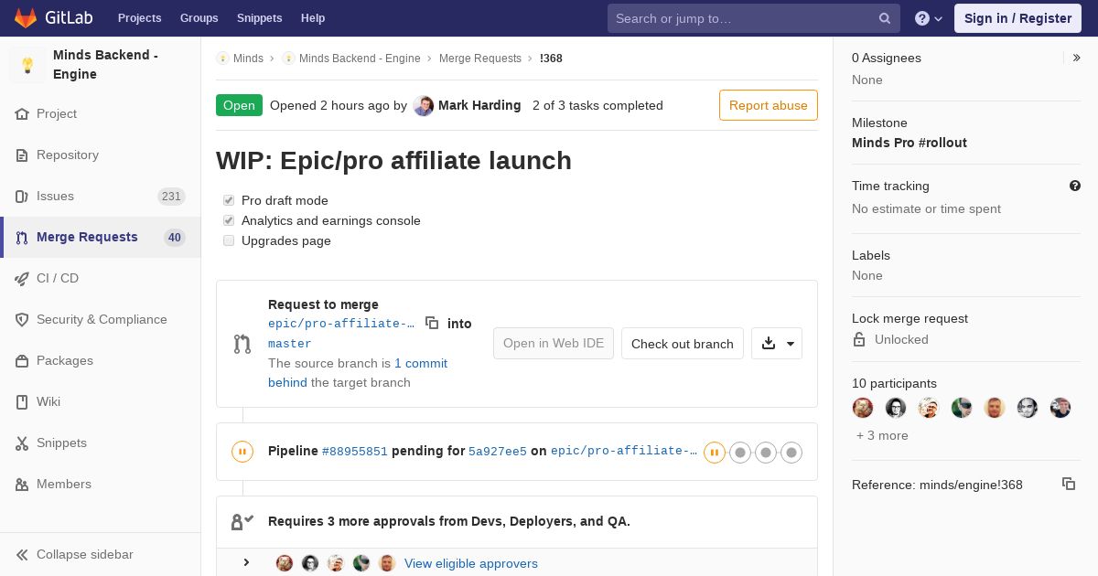Viewport: 1098px width, 576px height.
Task: Click the help question mark icon
Action: coord(922,18)
